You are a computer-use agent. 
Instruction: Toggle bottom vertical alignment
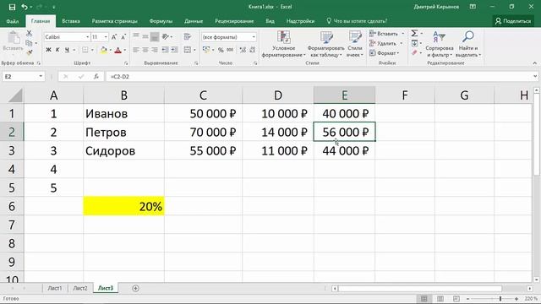point(155,36)
